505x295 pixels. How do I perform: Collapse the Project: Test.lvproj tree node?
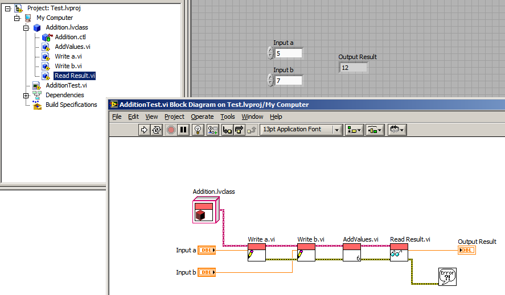point(8,9)
